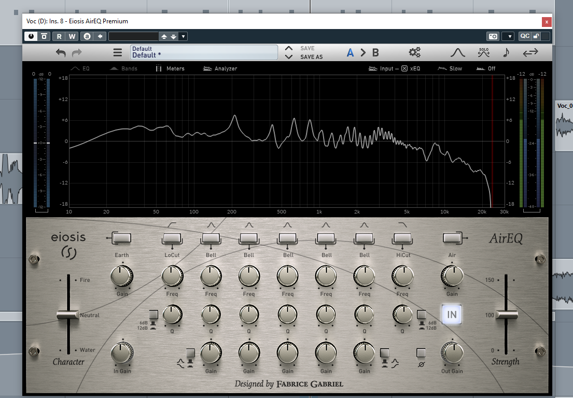Click the LoCut Freq knob
573x398 pixels.
pyautogui.click(x=172, y=276)
